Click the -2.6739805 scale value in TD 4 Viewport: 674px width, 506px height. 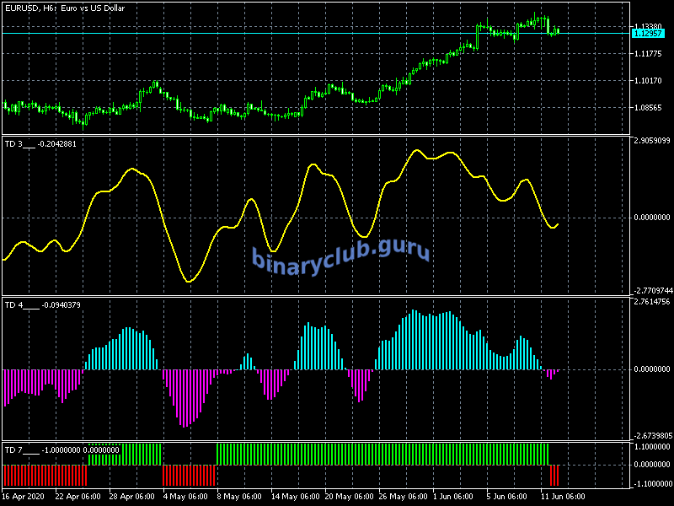[x=651, y=436]
